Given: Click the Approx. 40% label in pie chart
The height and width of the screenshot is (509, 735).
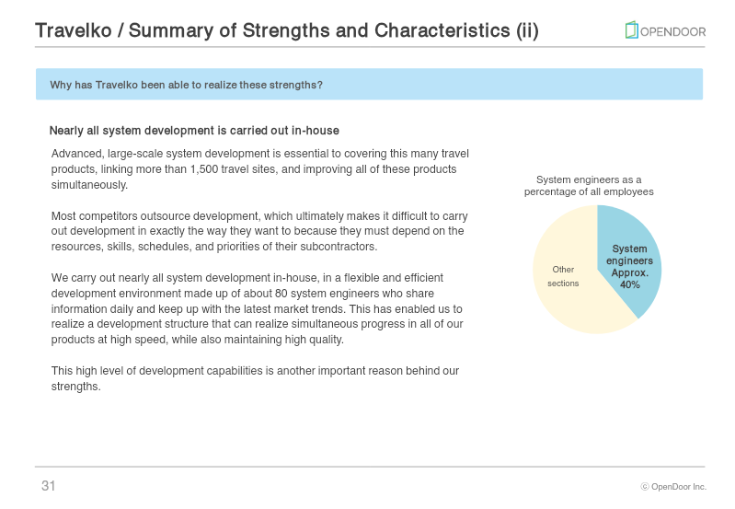Looking at the screenshot, I should click(629, 279).
